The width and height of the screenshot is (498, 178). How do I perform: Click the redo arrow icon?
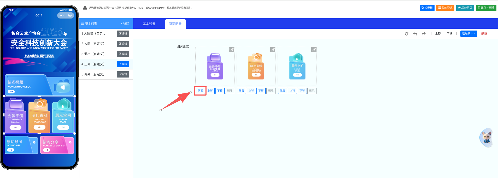click(424, 34)
